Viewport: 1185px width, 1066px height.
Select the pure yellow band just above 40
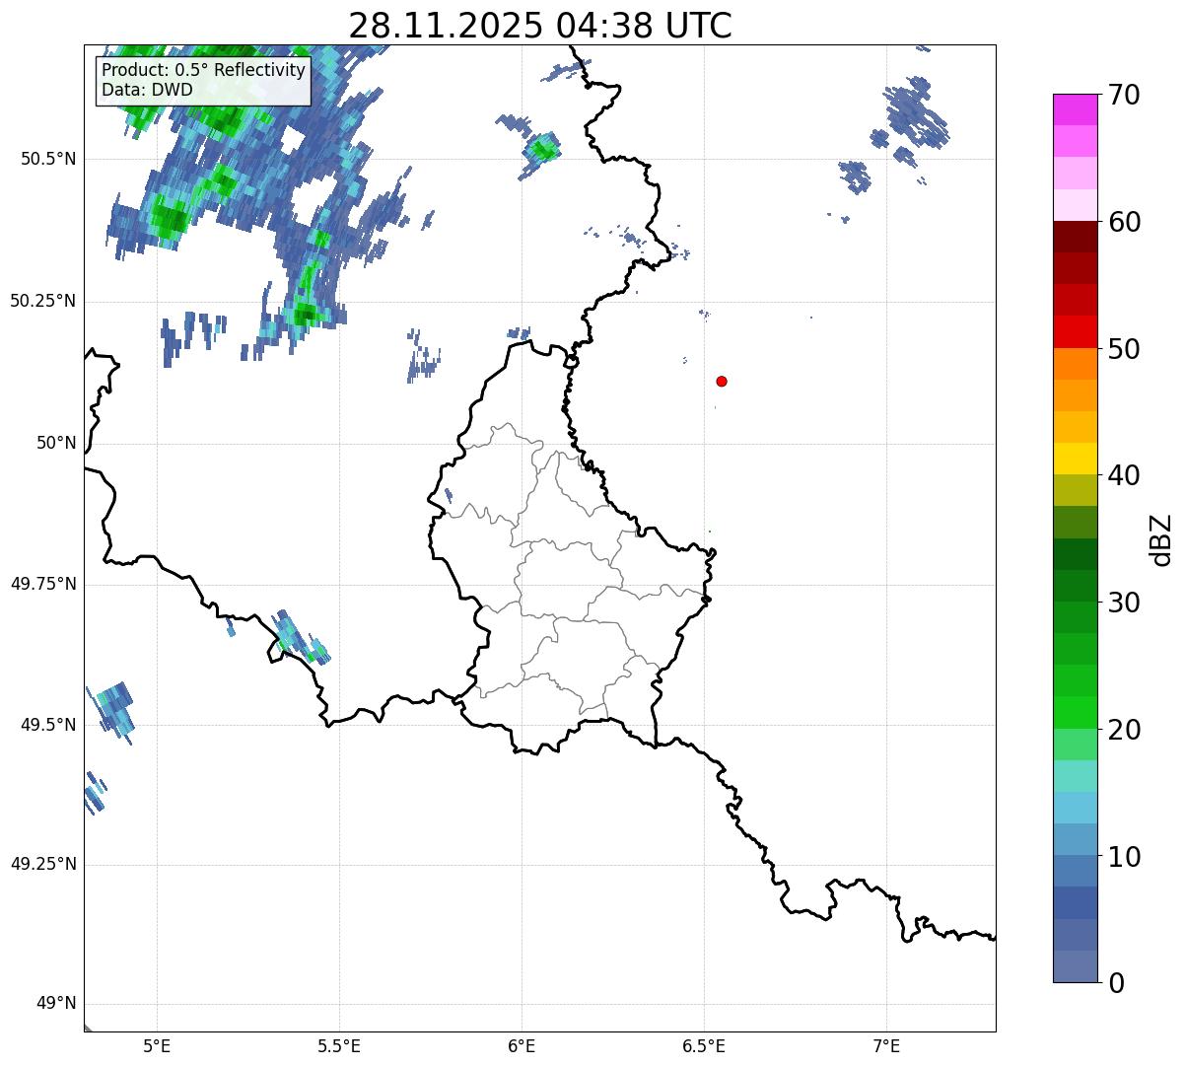1075,460
